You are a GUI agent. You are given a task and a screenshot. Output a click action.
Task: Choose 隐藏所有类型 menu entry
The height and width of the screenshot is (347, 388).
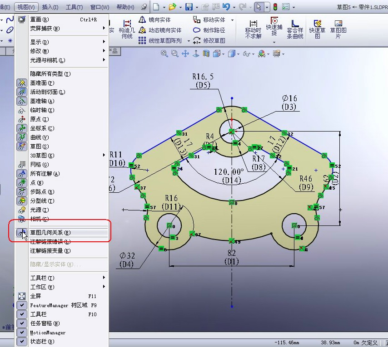(x=62, y=74)
